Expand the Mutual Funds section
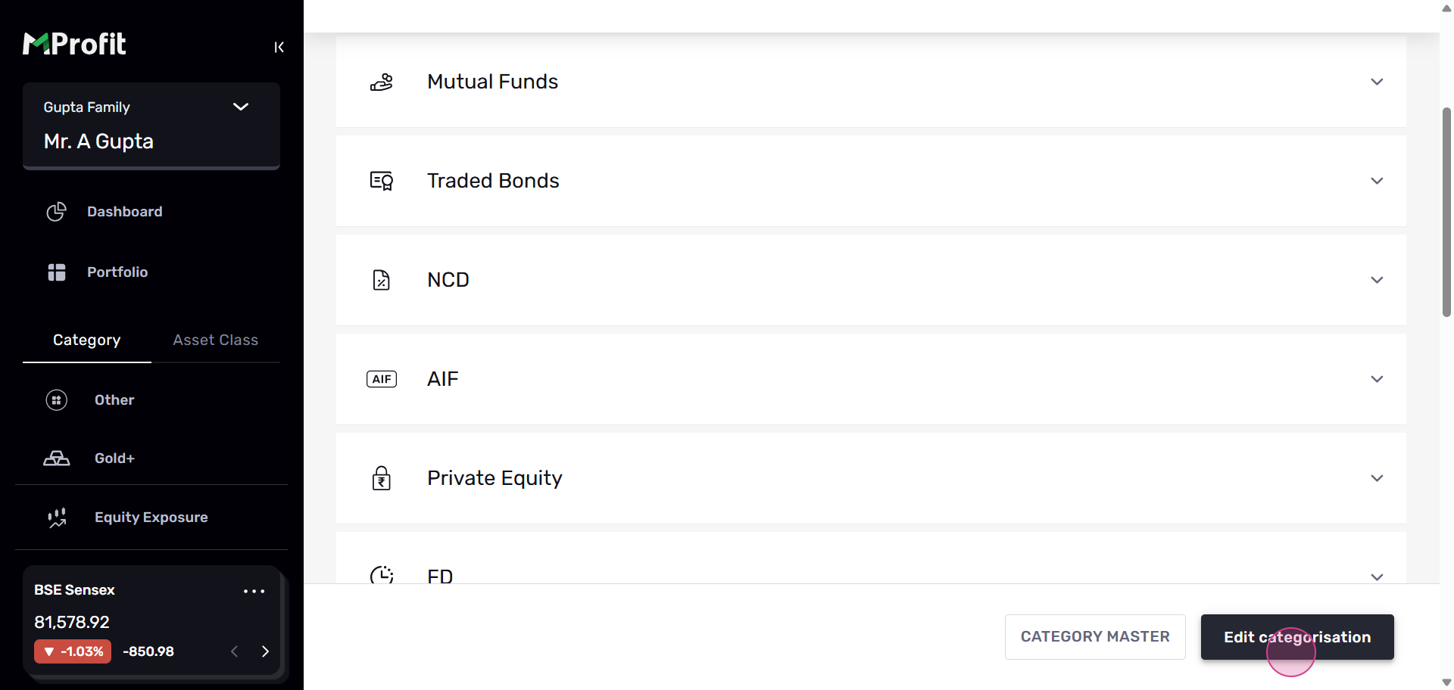The width and height of the screenshot is (1454, 690). tap(1377, 82)
